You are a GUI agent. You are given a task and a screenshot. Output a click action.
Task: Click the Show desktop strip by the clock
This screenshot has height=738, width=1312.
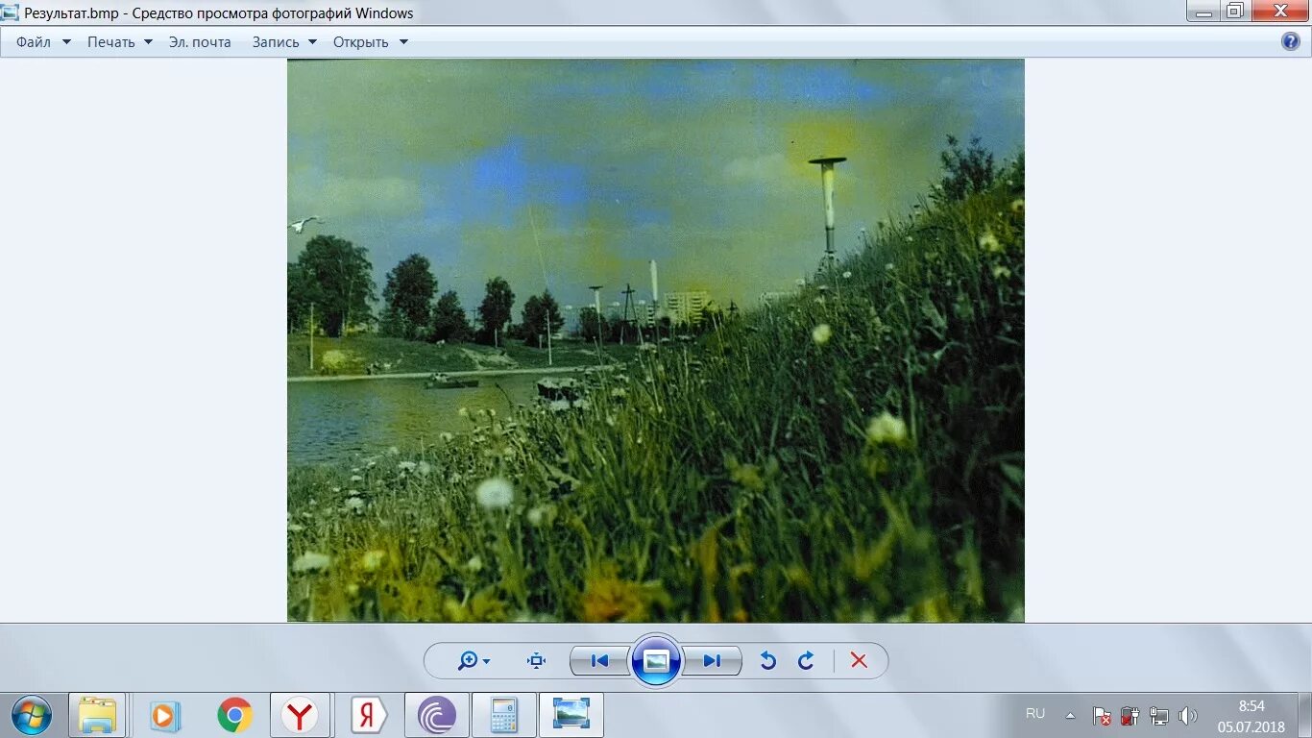1305,716
